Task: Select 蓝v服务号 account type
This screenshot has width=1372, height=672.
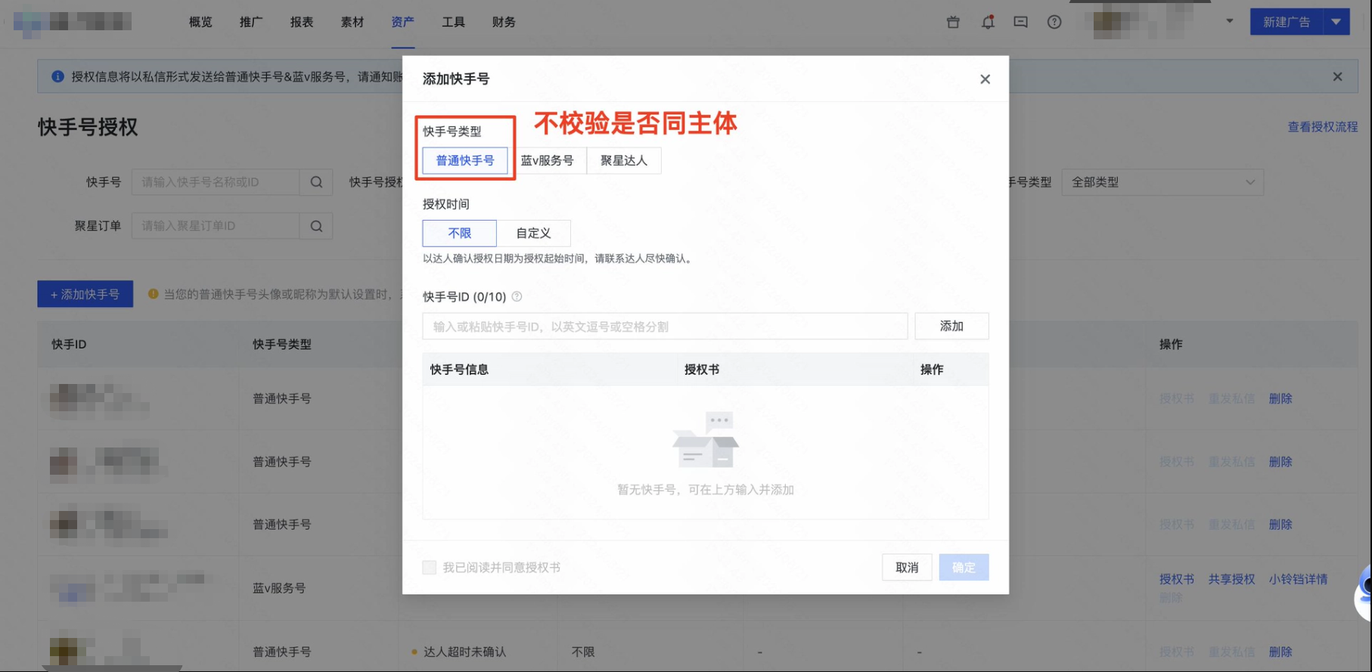Action: (547, 160)
